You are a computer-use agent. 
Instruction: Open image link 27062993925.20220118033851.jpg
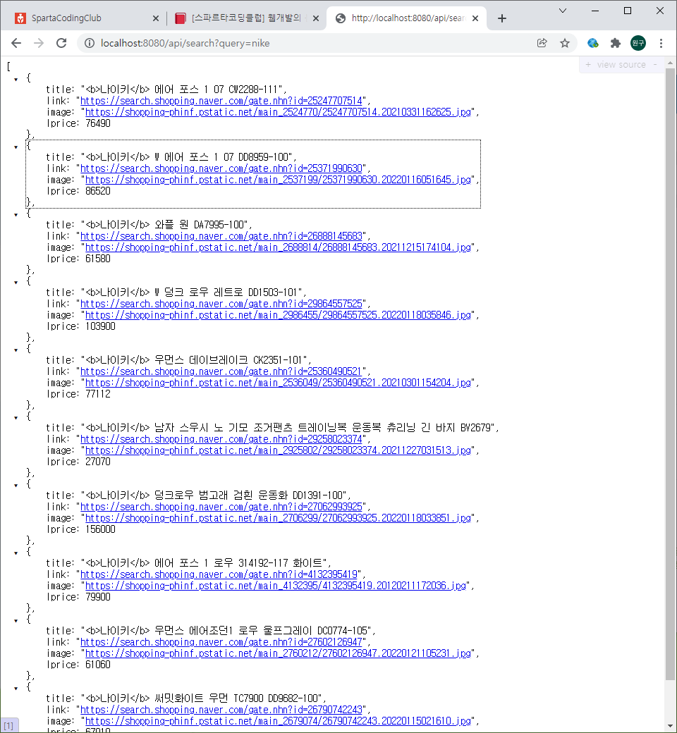278,518
